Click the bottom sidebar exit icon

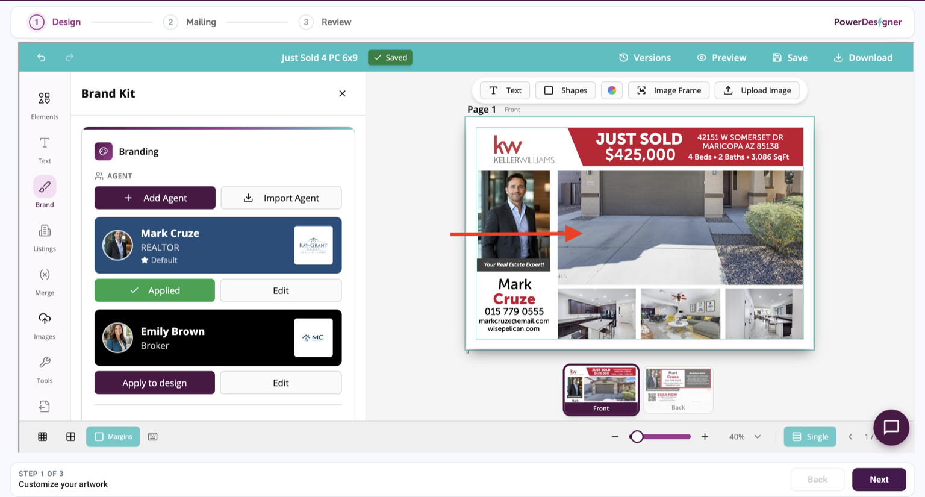(45, 407)
